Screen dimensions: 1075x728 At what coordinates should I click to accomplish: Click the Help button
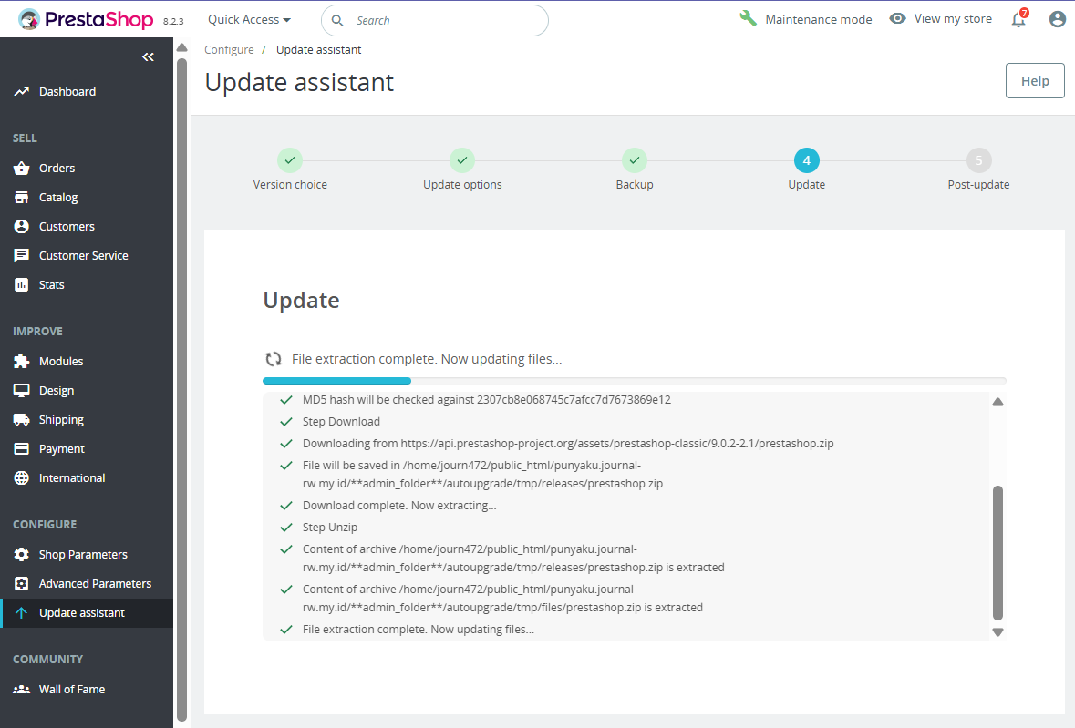[1034, 80]
